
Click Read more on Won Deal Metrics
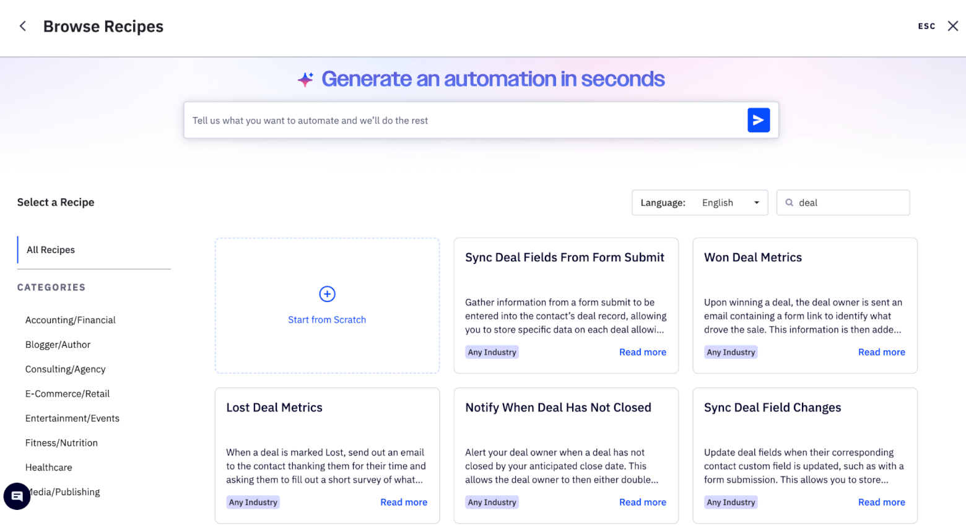[881, 351]
